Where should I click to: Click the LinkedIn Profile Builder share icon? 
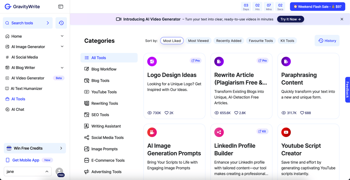point(219,132)
